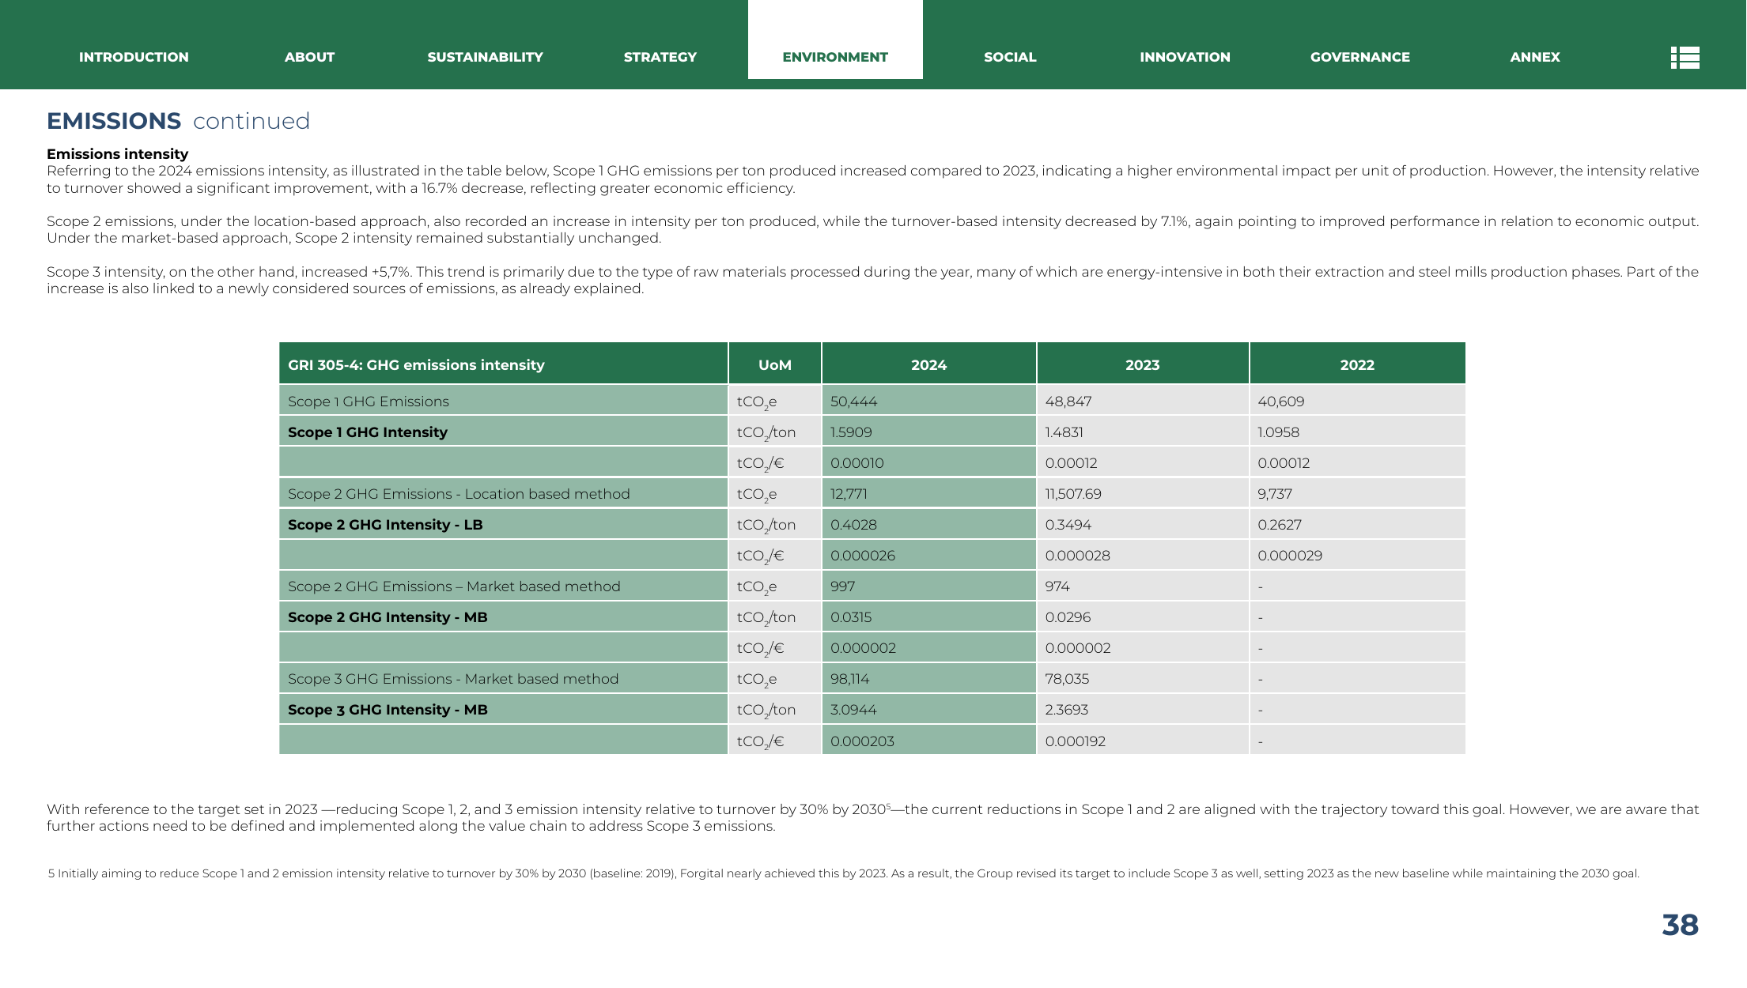Click the UoM column header

coord(775,365)
